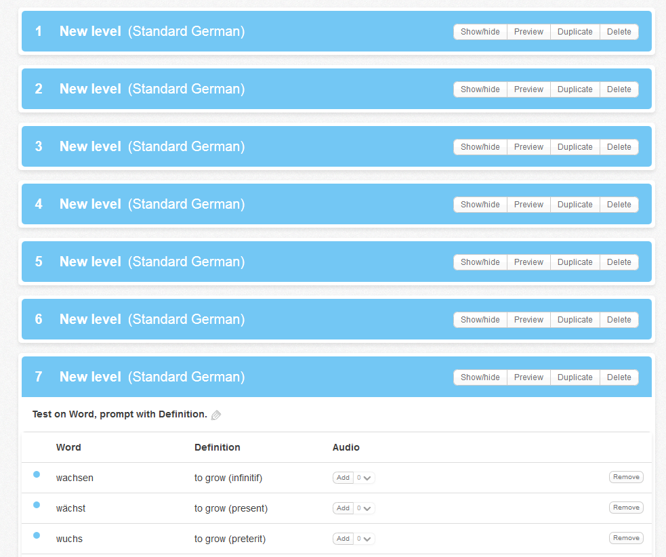The image size is (666, 557).
Task: Remove the word wachsen
Action: [625, 477]
